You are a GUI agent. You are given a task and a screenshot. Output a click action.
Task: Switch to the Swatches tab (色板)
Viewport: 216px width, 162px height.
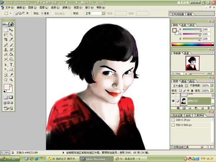(x=184, y=25)
